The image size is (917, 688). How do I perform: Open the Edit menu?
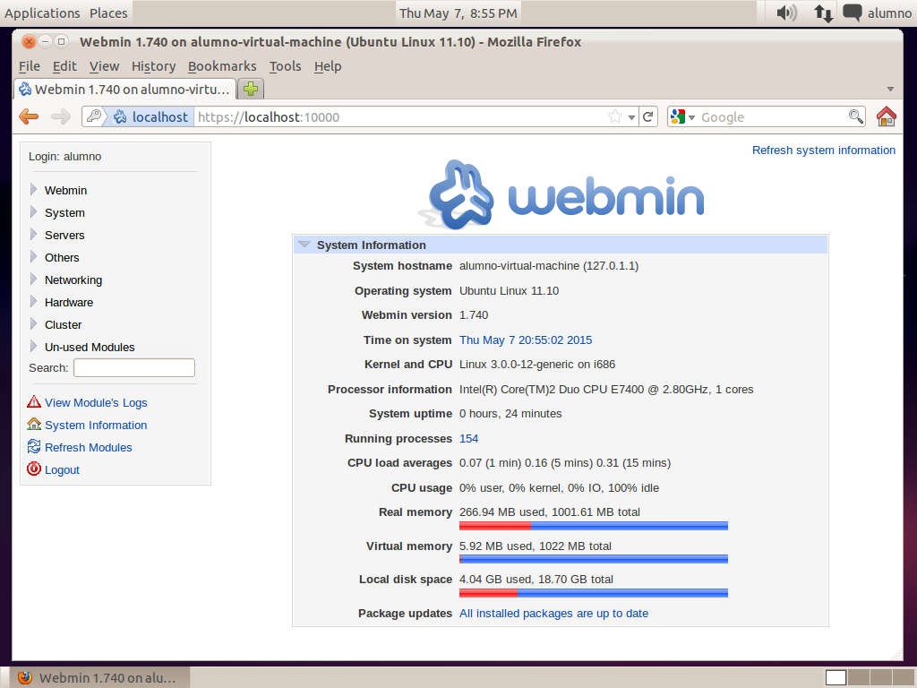click(64, 66)
